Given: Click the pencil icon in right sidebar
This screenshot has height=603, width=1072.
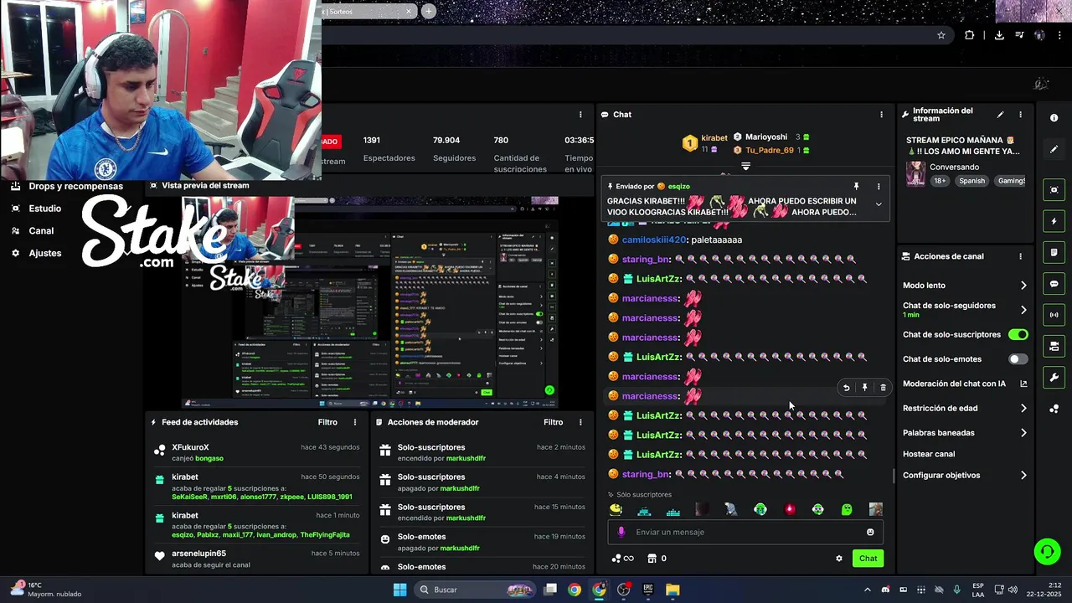Looking at the screenshot, I should (x=1054, y=149).
